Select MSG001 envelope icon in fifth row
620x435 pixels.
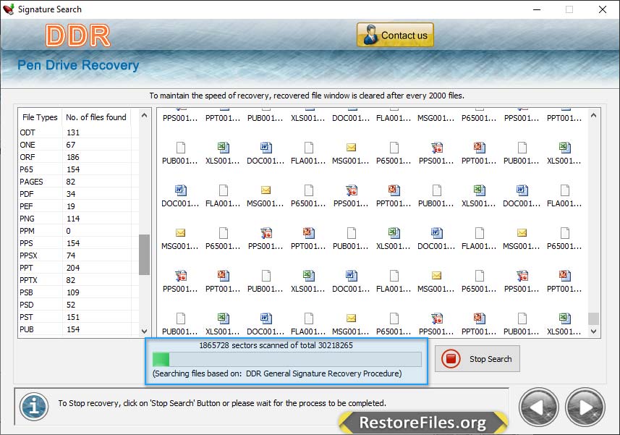coord(436,276)
